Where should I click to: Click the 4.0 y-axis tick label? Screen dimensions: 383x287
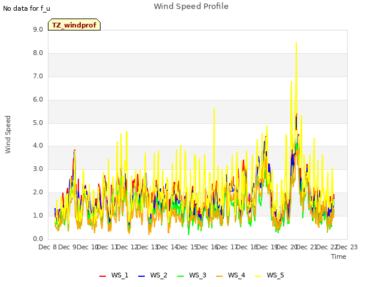(x=38, y=146)
